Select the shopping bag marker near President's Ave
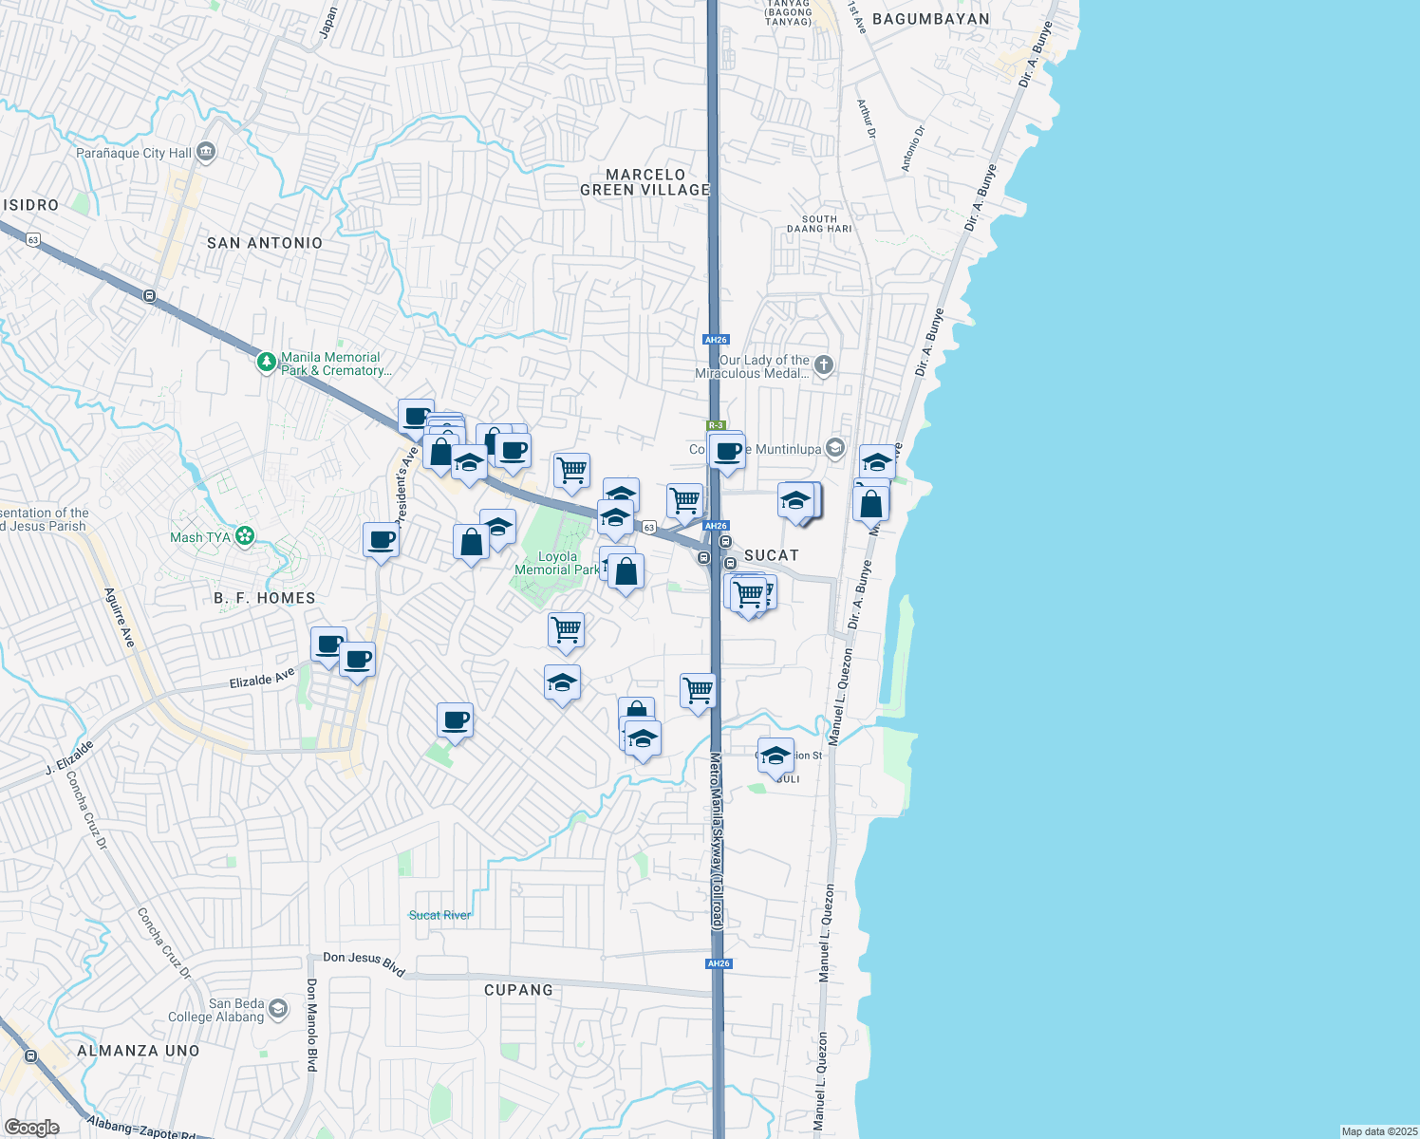This screenshot has height=1139, width=1420. pos(439,453)
